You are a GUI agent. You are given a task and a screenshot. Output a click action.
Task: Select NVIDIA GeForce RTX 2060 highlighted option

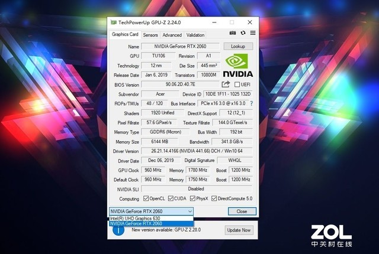pos(152,223)
